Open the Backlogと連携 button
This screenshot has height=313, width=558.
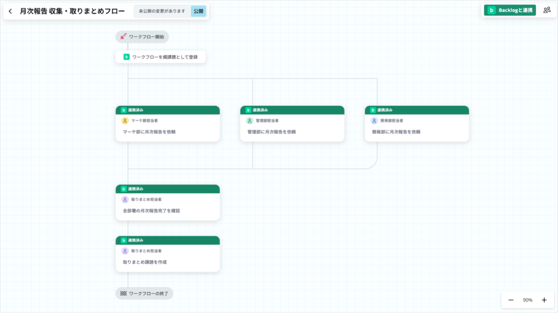(510, 10)
